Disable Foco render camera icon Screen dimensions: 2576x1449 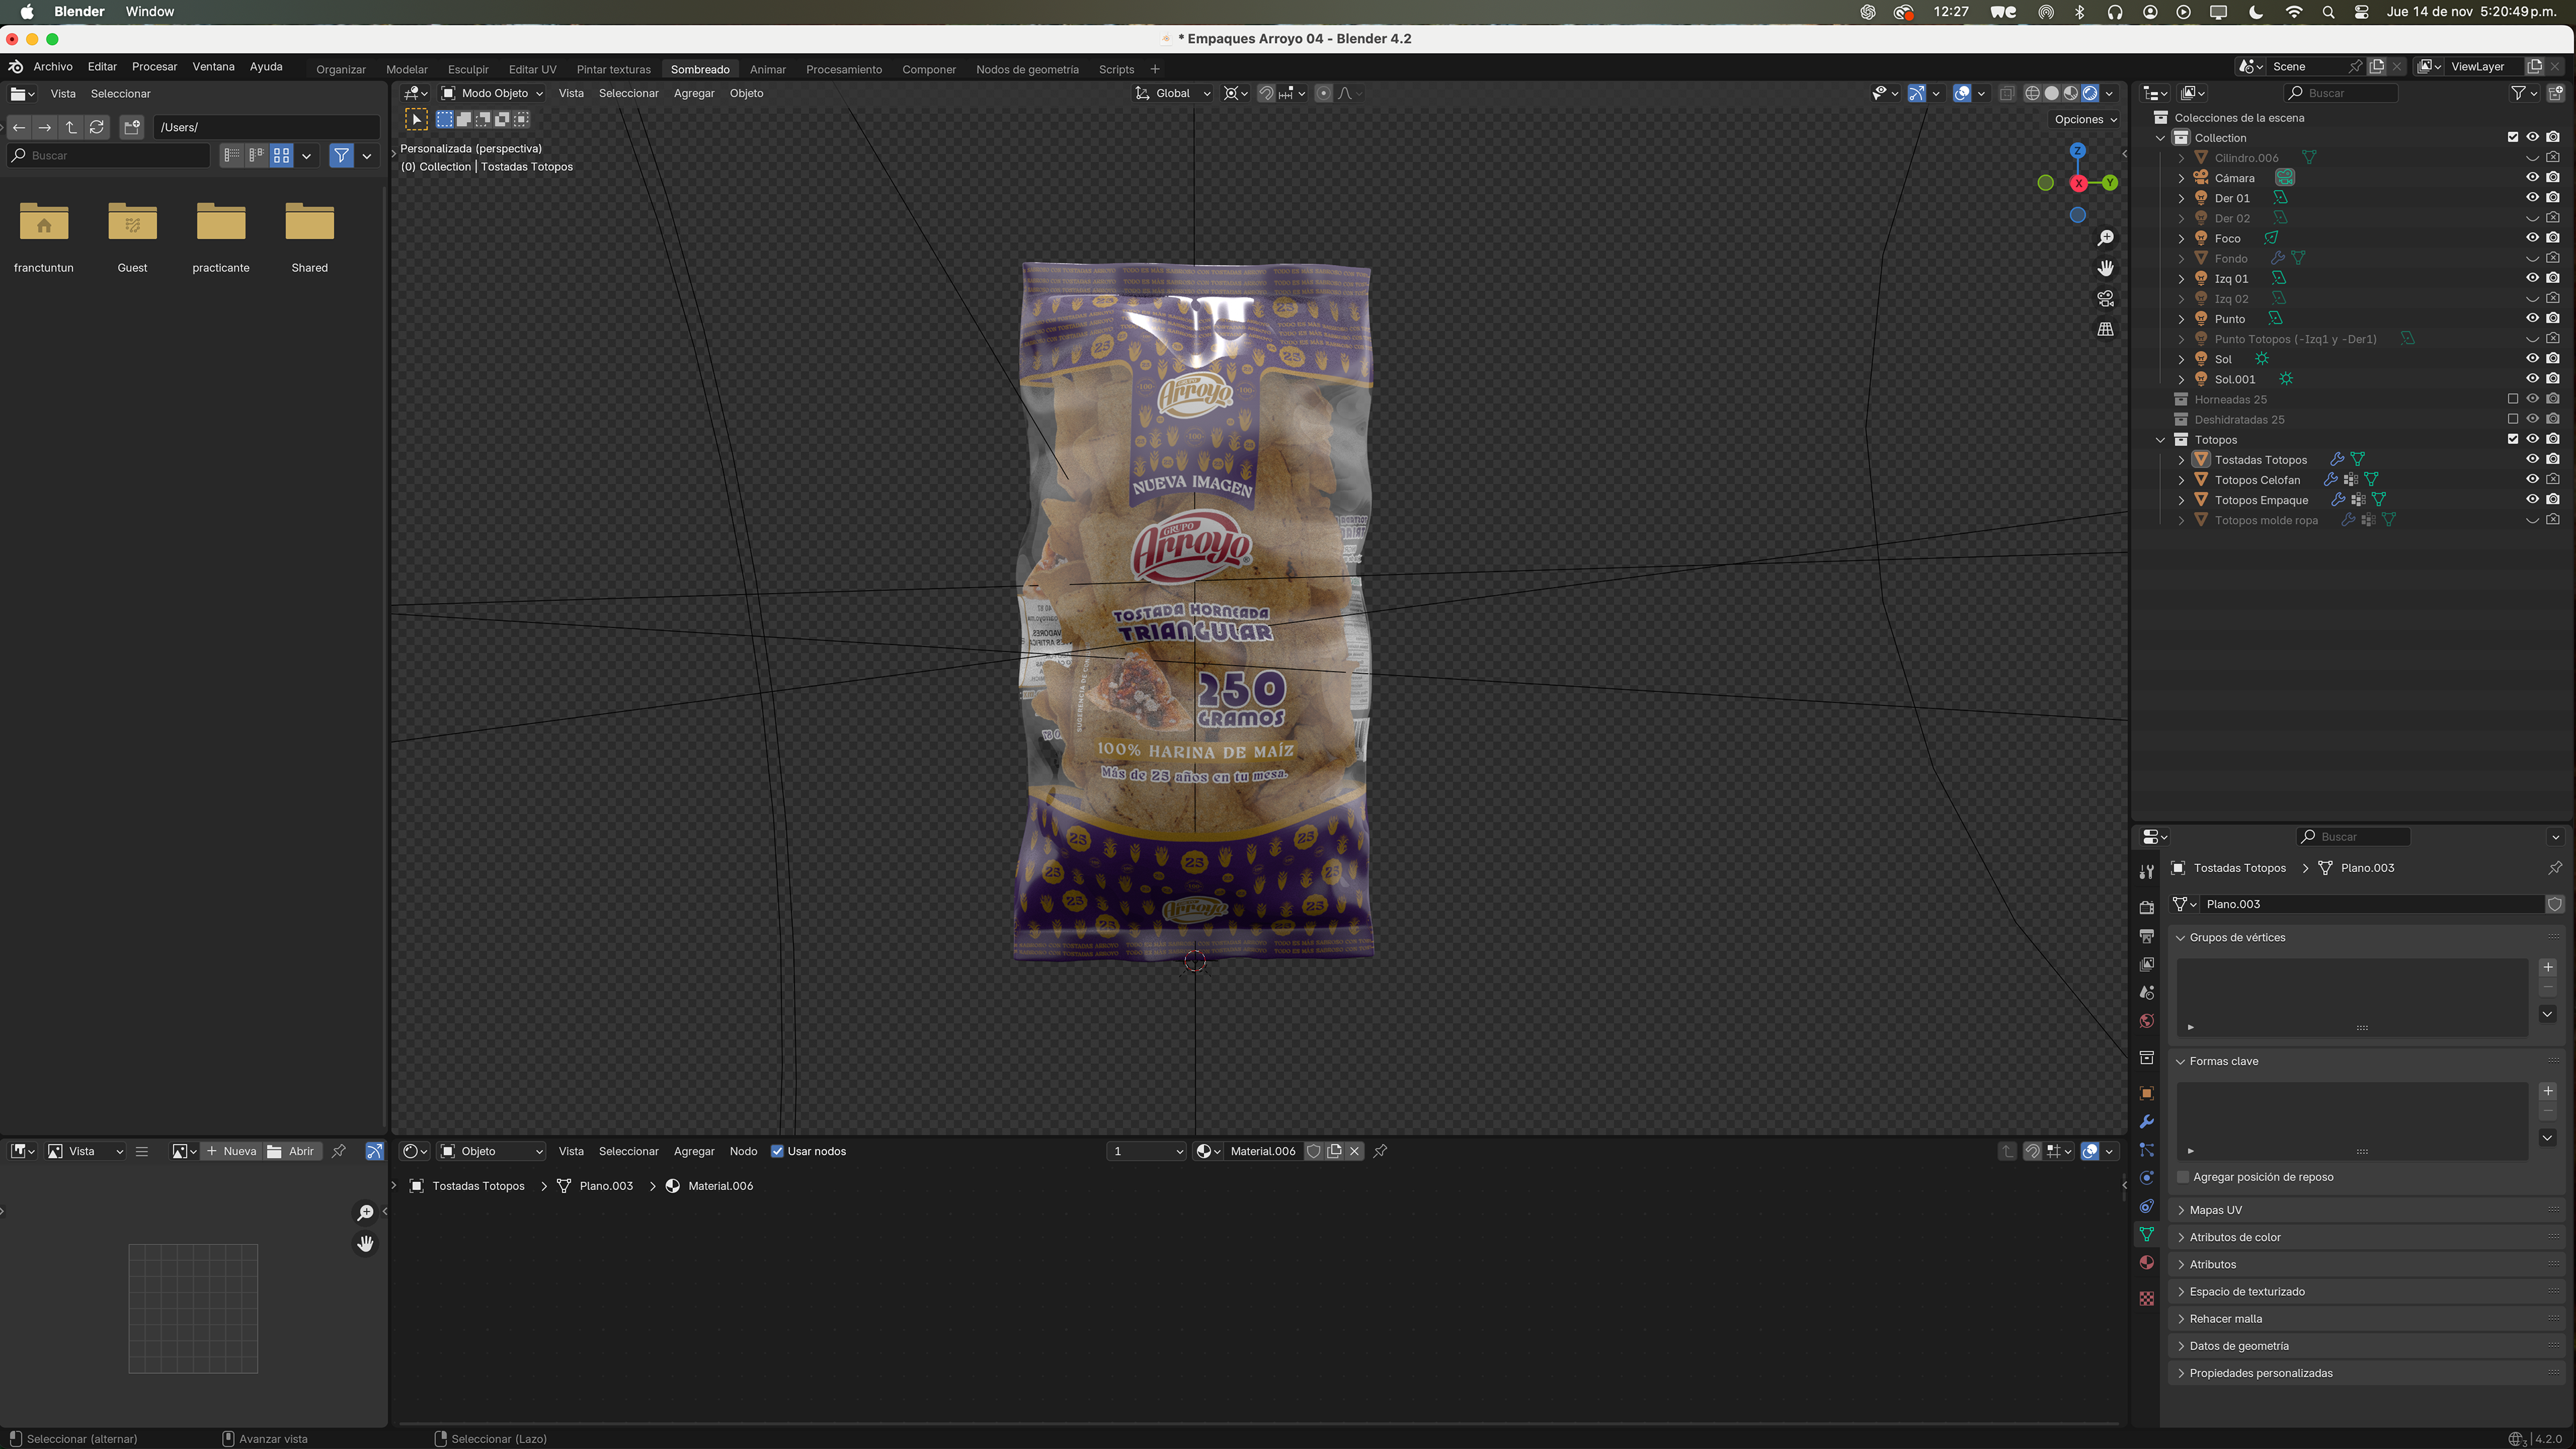point(2553,238)
